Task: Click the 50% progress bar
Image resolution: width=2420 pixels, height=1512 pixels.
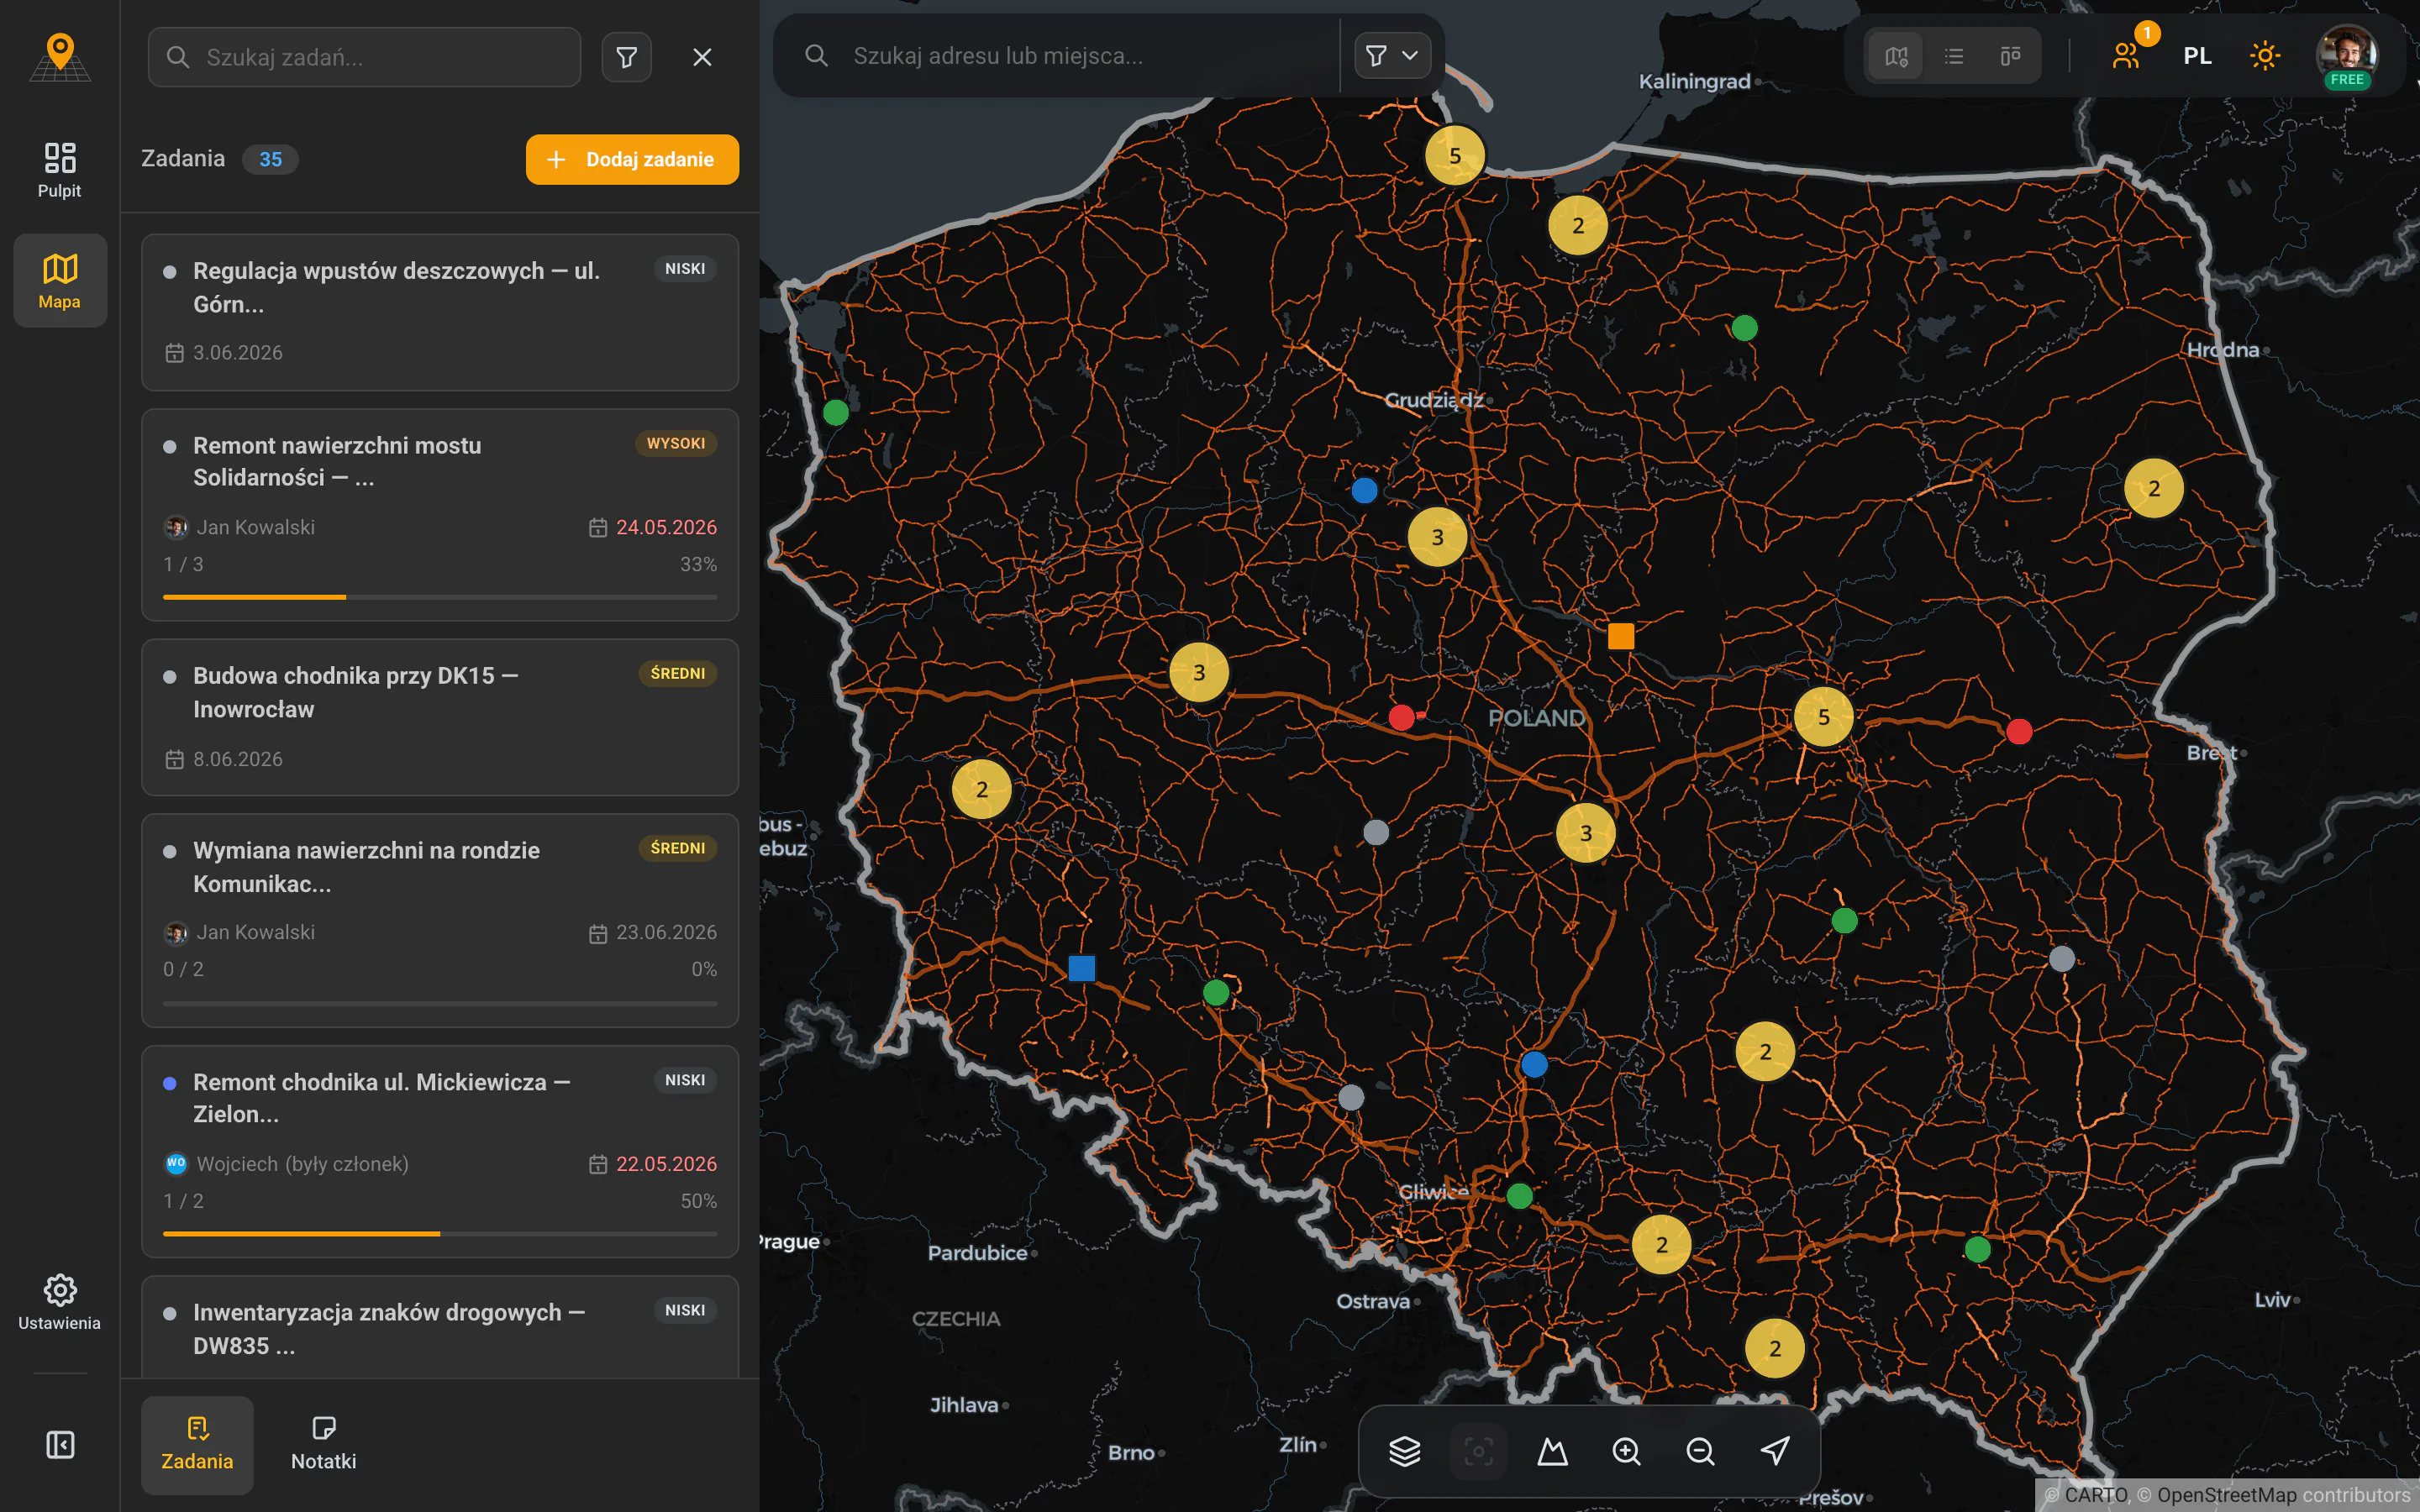Action: 440,1234
